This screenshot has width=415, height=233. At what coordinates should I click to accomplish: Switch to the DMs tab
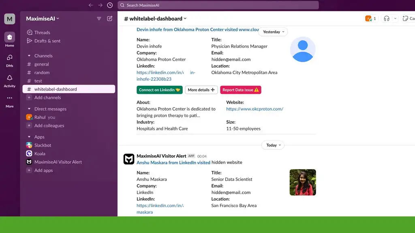[x=10, y=61]
